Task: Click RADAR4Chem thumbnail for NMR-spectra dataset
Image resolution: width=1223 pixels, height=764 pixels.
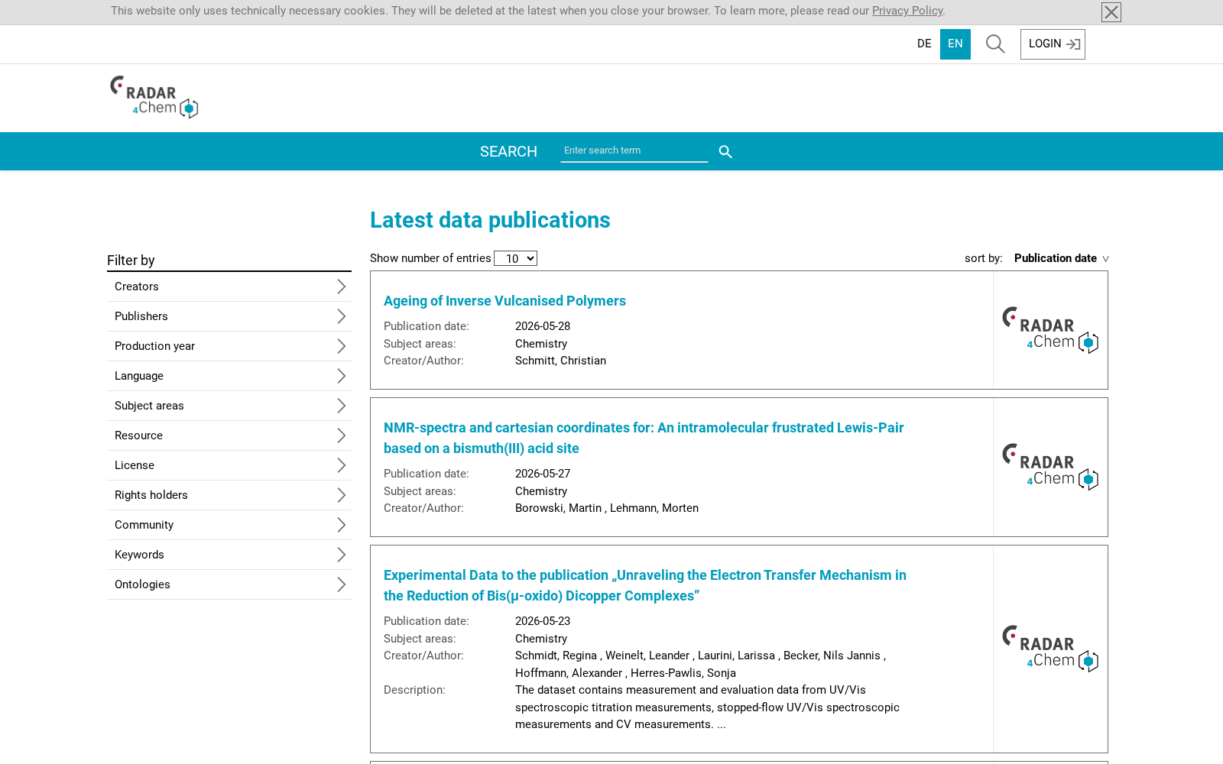Action: (1050, 467)
